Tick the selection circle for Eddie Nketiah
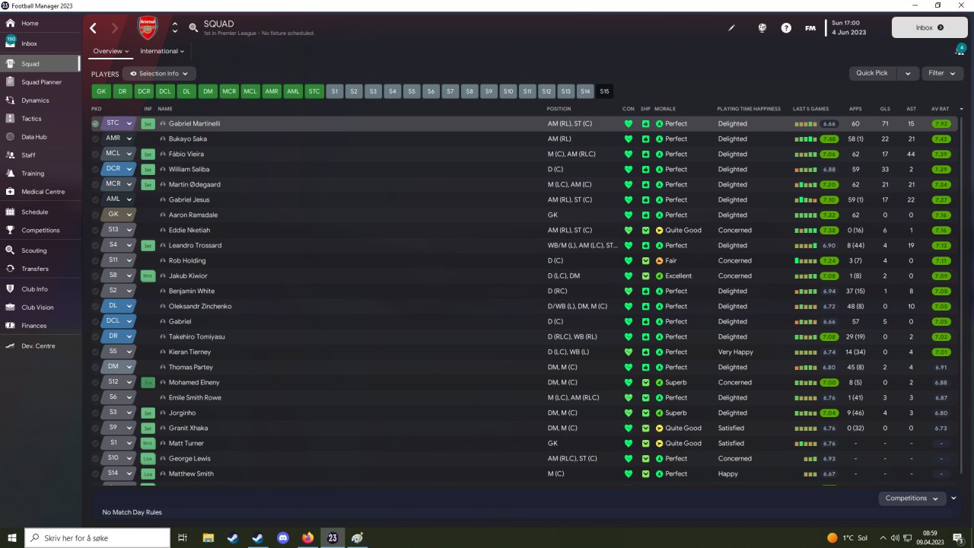The image size is (974, 548). click(95, 230)
